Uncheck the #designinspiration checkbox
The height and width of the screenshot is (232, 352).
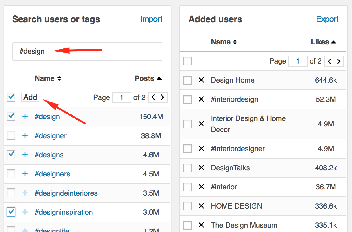(11, 212)
